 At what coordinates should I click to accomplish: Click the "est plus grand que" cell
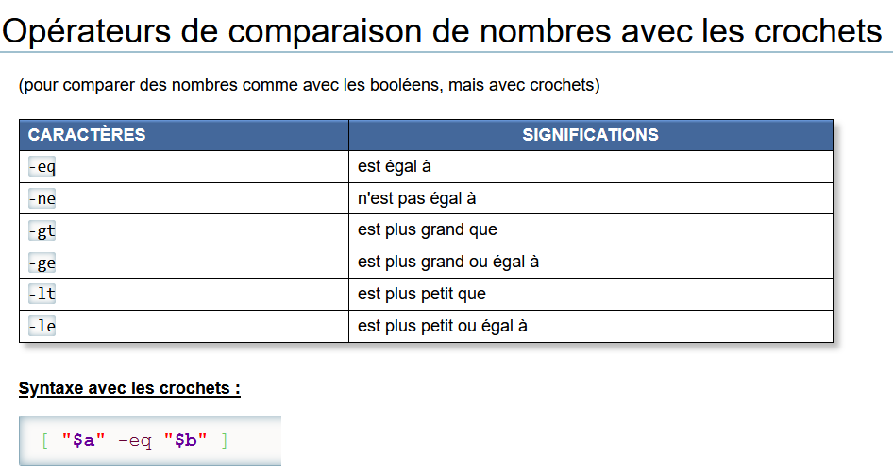click(428, 230)
